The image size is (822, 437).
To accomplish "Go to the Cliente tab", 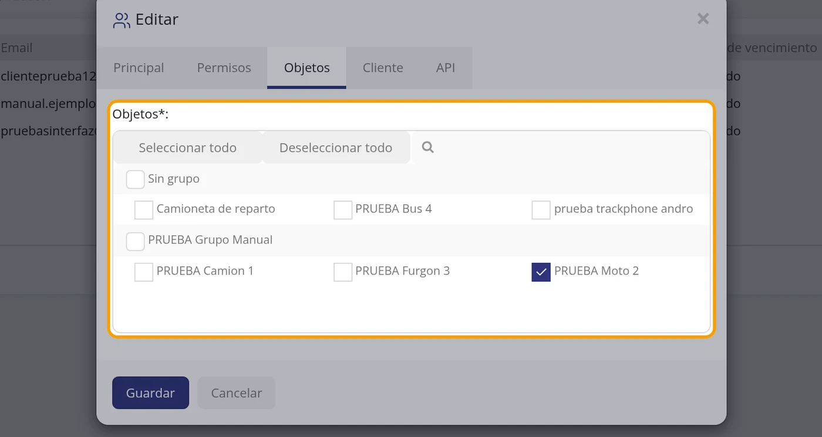I will tap(383, 67).
